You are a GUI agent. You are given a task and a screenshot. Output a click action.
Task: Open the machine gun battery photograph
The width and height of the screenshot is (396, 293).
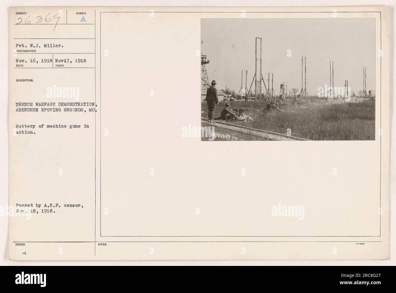288,79
